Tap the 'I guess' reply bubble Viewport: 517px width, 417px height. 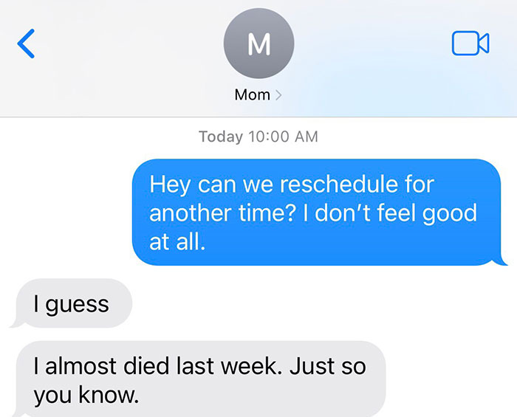(74, 303)
